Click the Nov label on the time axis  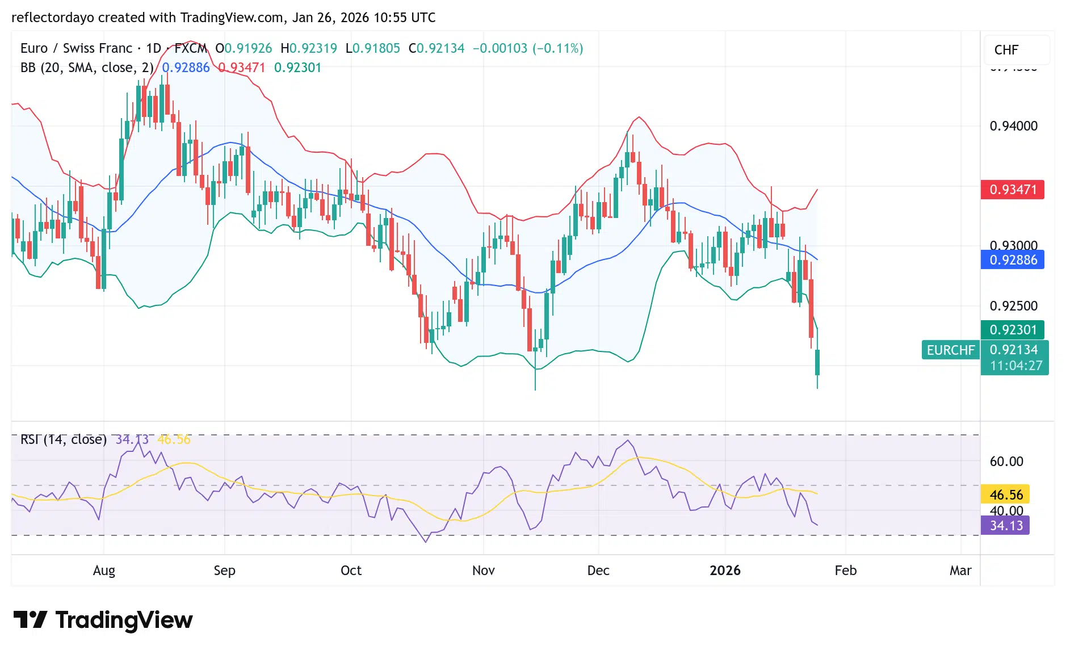point(483,571)
